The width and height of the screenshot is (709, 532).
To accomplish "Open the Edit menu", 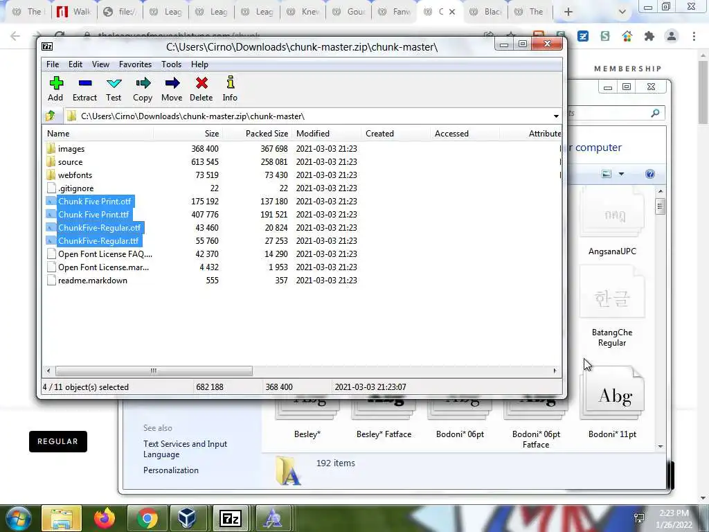I will tap(75, 64).
